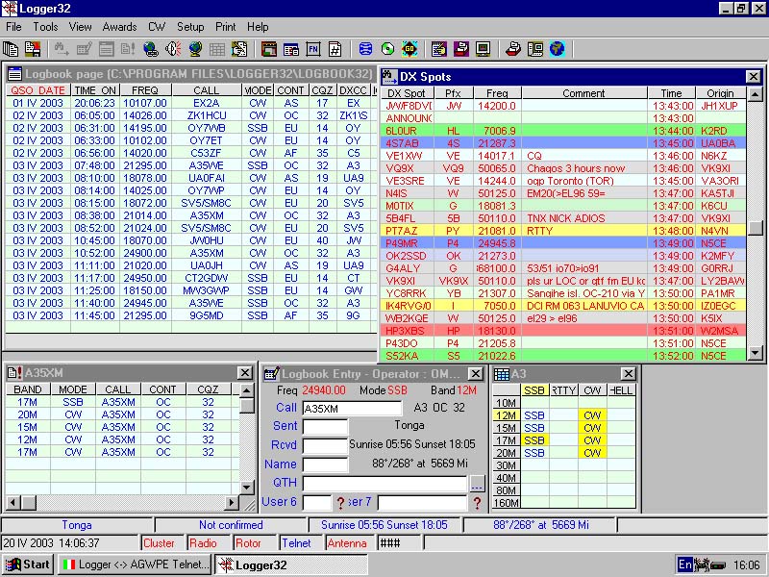769x577 pixels.
Task: Click the QTH lookup ellipsis button
Action: 477,484
